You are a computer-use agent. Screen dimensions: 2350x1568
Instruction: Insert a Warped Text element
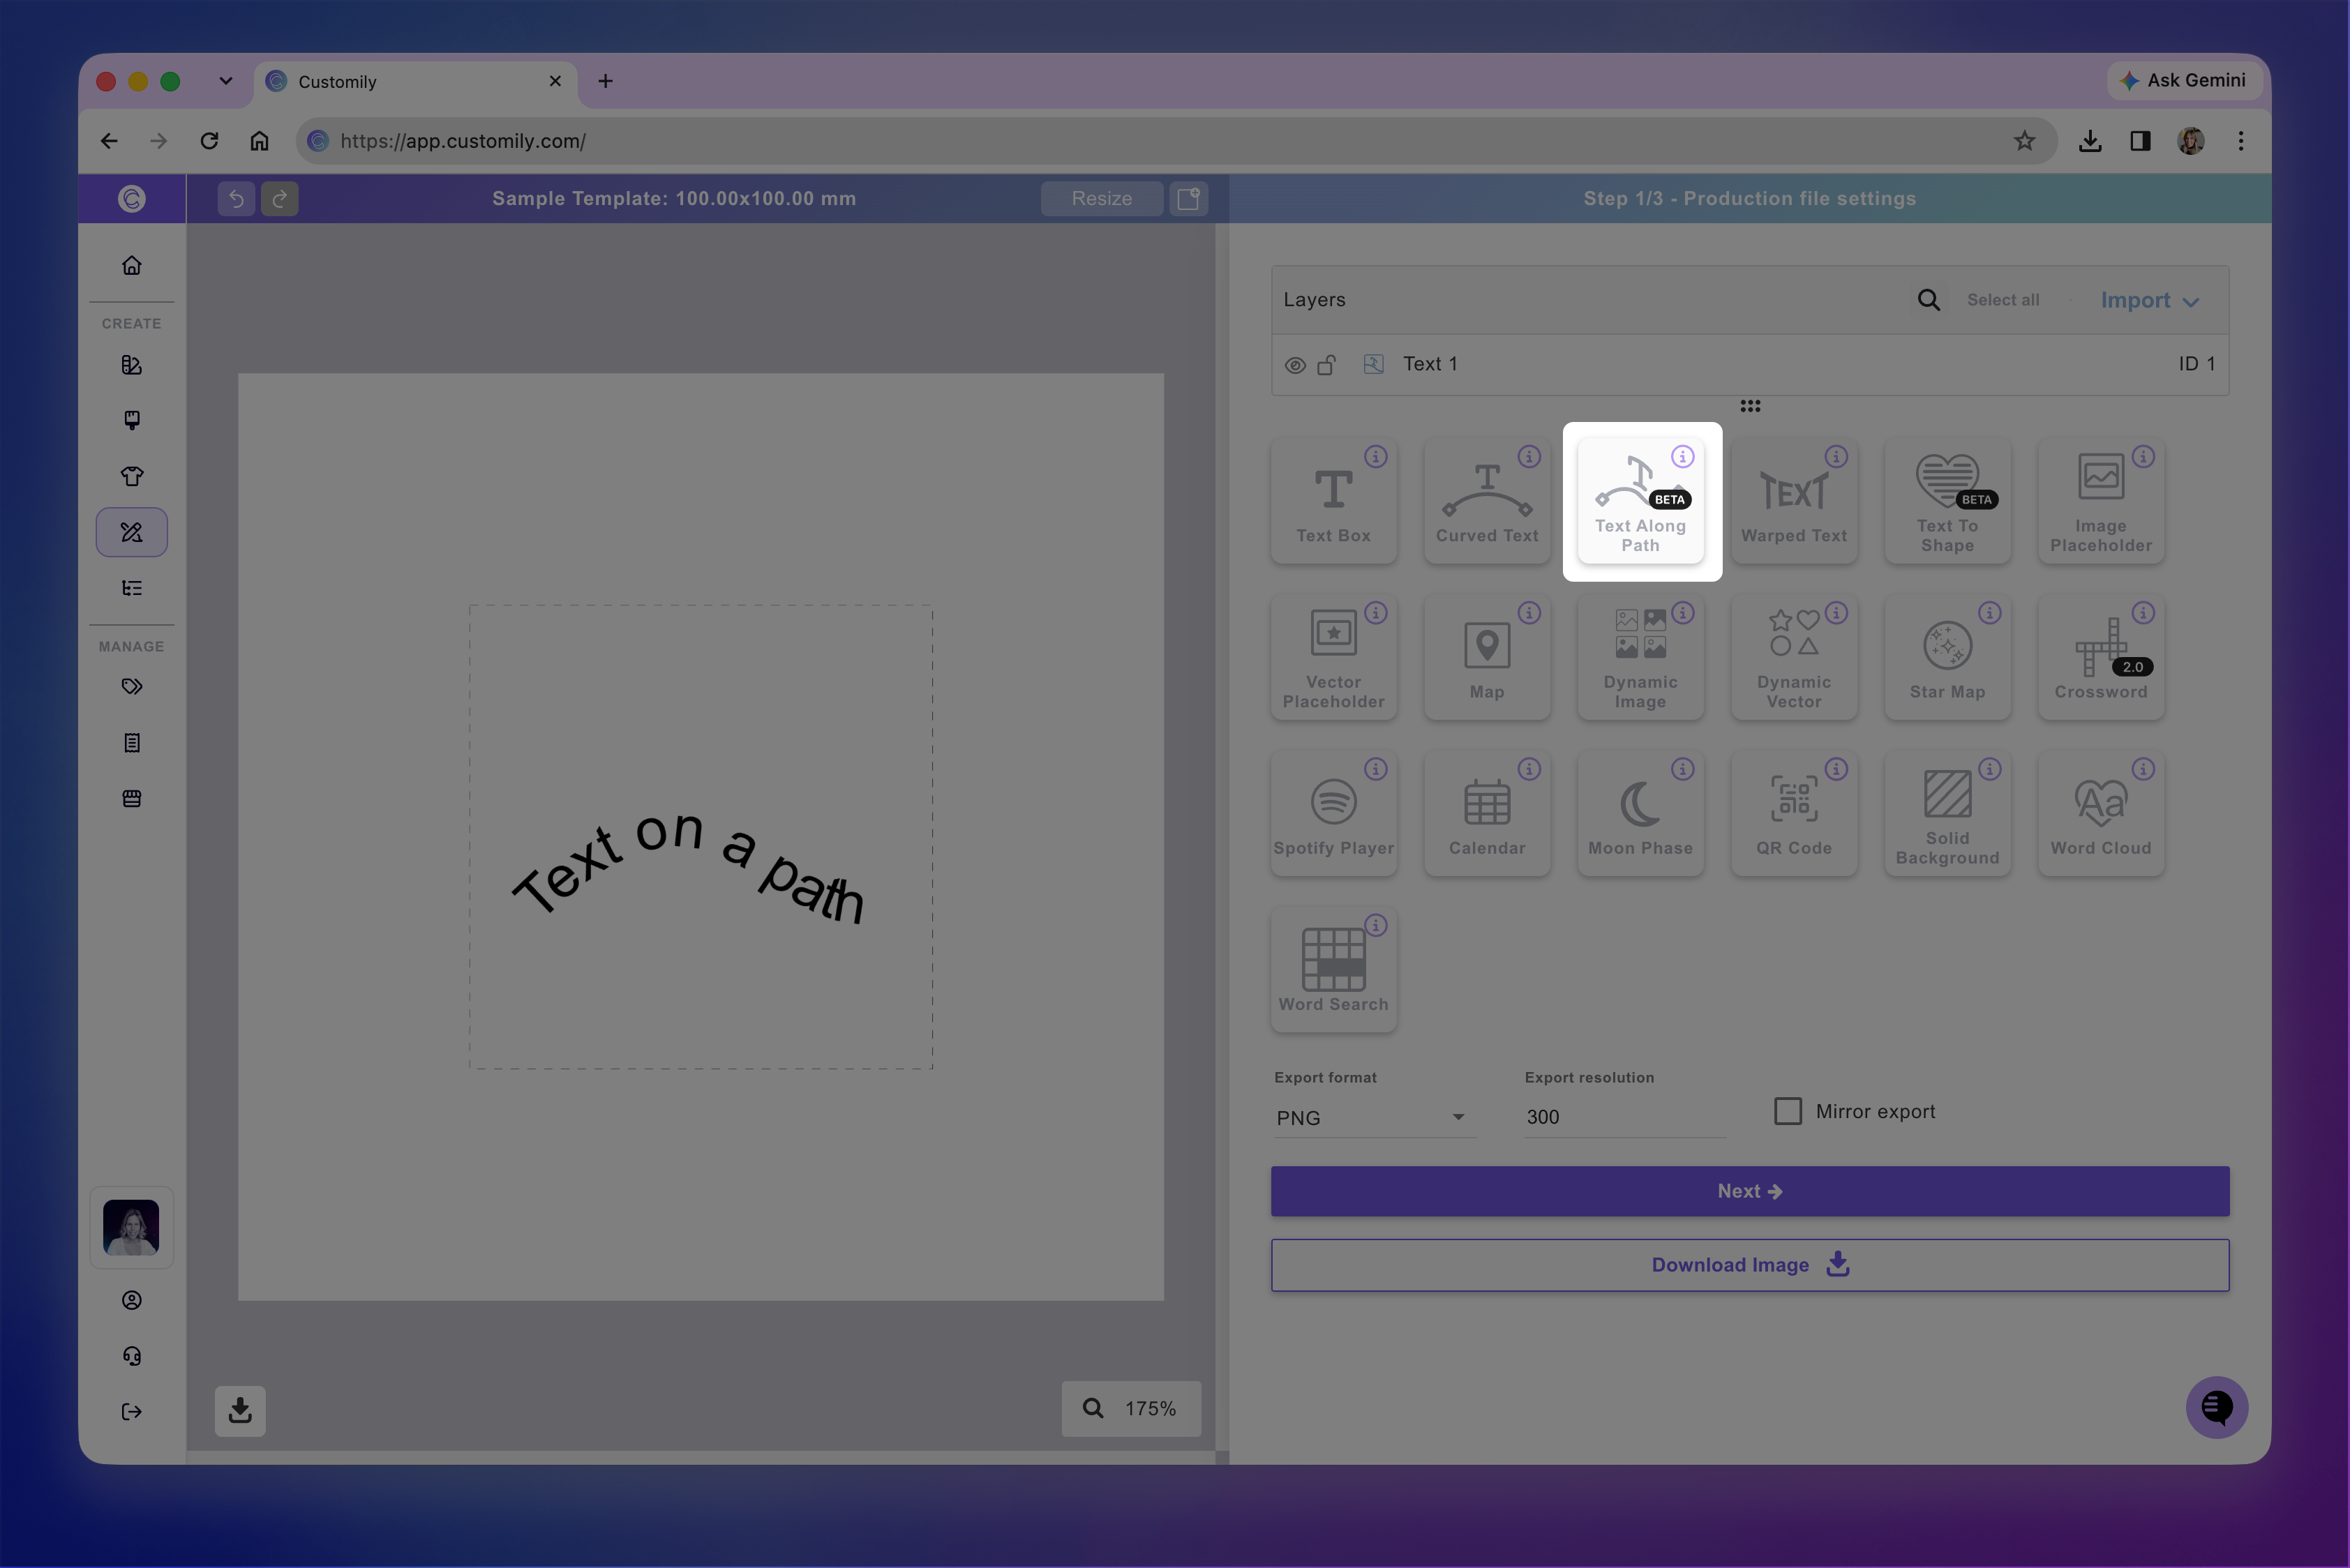[x=1794, y=501]
